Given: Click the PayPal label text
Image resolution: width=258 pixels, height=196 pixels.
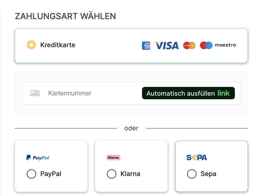Looking at the screenshot, I should click(51, 174).
